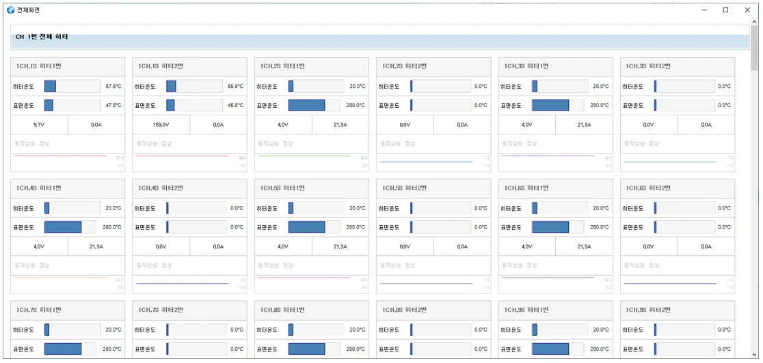
Task: Click 21.3A current in 1CH,4S 히터1번
Action: pos(96,246)
